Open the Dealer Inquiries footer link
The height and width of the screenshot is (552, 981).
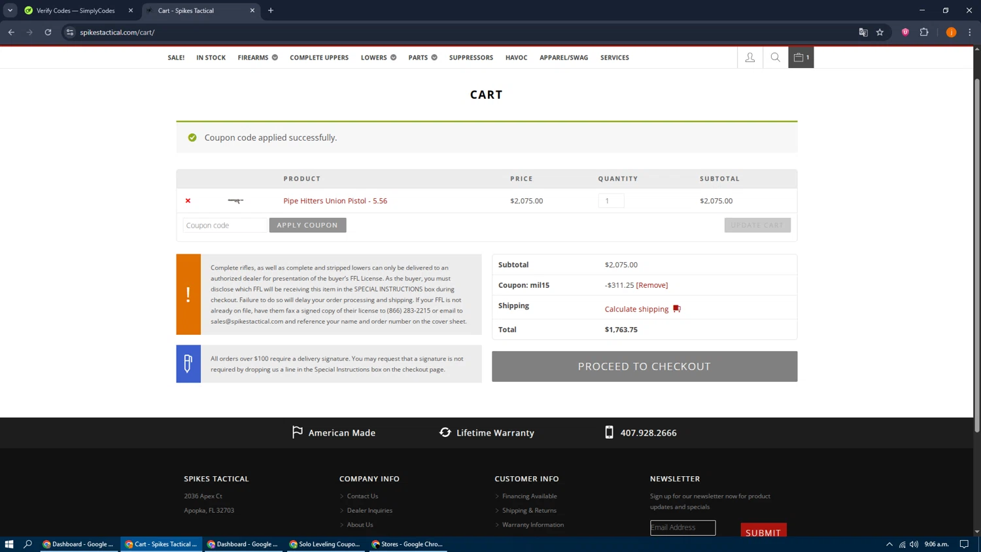[x=370, y=511]
